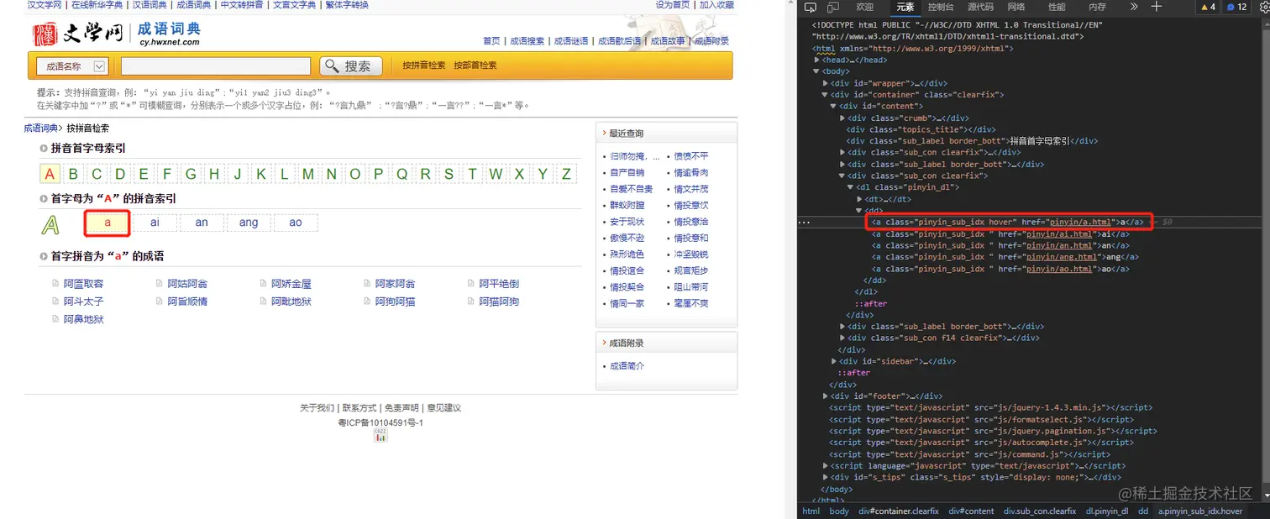Open the statistics icon in the page footer
This screenshot has width=1270, height=519.
[x=380, y=435]
